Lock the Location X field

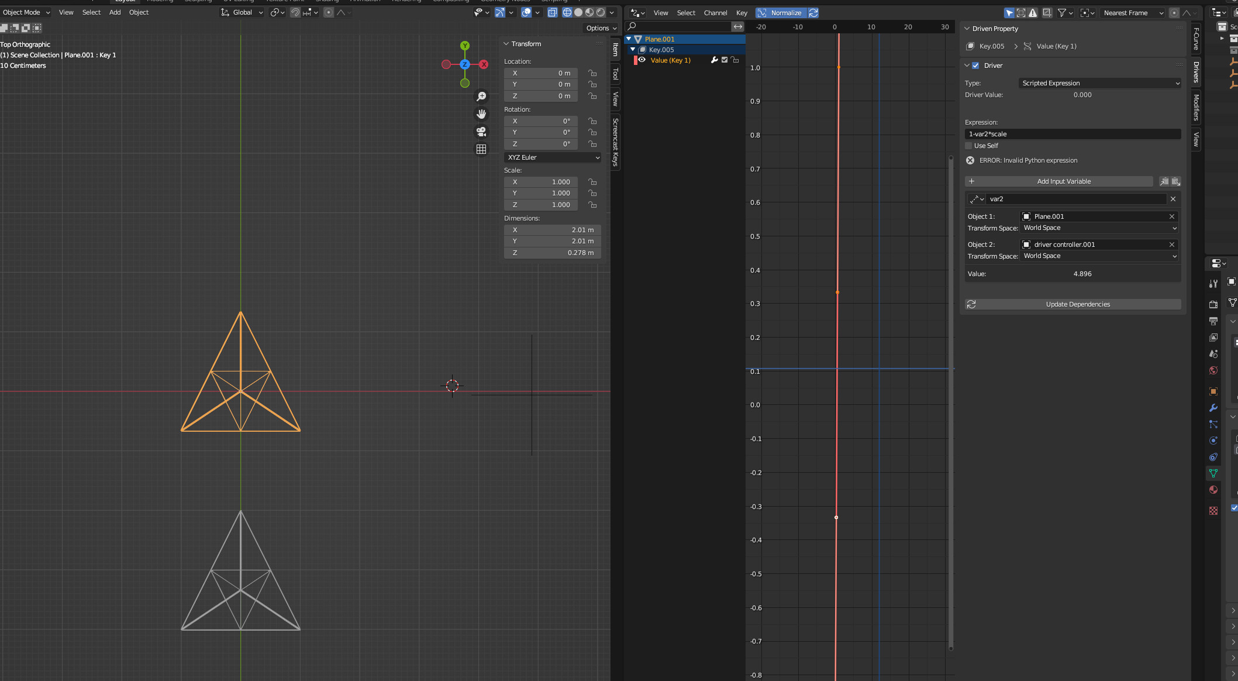tap(592, 73)
